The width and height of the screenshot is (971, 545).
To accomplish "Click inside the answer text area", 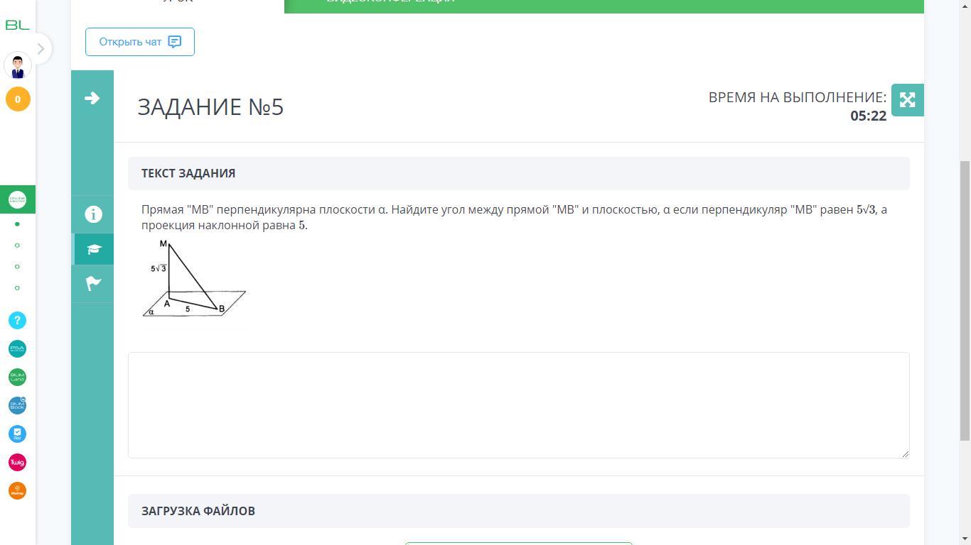I will tap(519, 405).
